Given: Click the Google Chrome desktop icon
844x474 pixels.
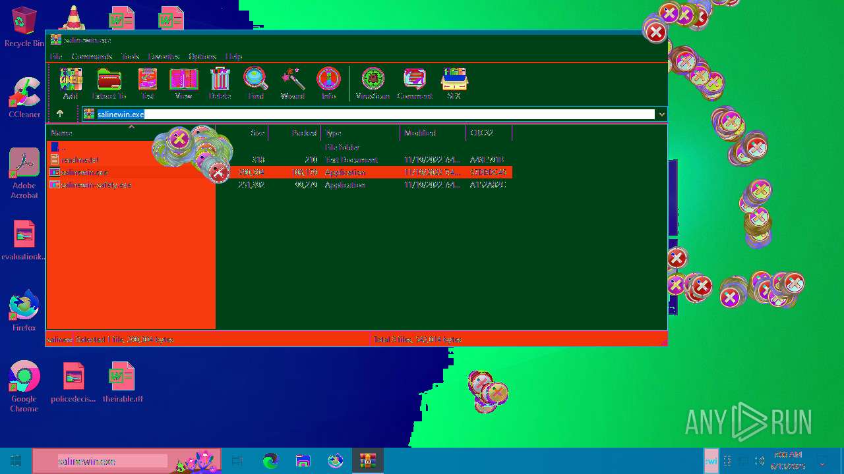Looking at the screenshot, I should (24, 386).
